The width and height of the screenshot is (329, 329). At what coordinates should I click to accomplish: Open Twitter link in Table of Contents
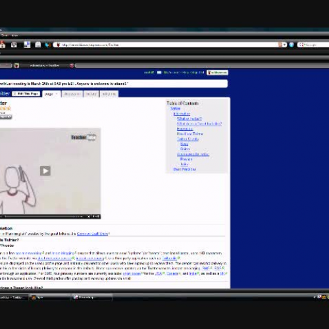pyautogui.click(x=175, y=109)
